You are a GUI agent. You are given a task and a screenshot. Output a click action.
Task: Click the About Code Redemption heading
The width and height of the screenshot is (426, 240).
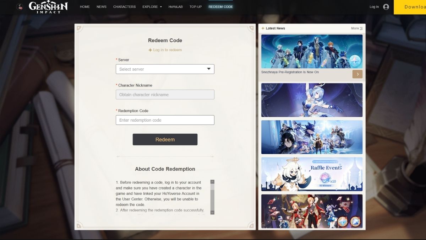[165, 169]
